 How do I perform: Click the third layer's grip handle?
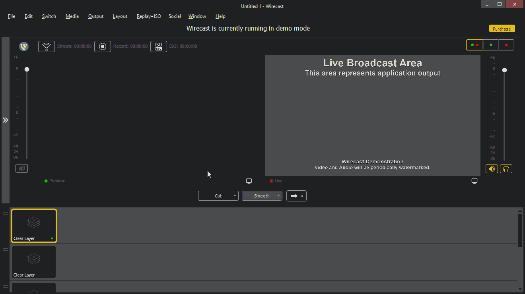click(6, 286)
